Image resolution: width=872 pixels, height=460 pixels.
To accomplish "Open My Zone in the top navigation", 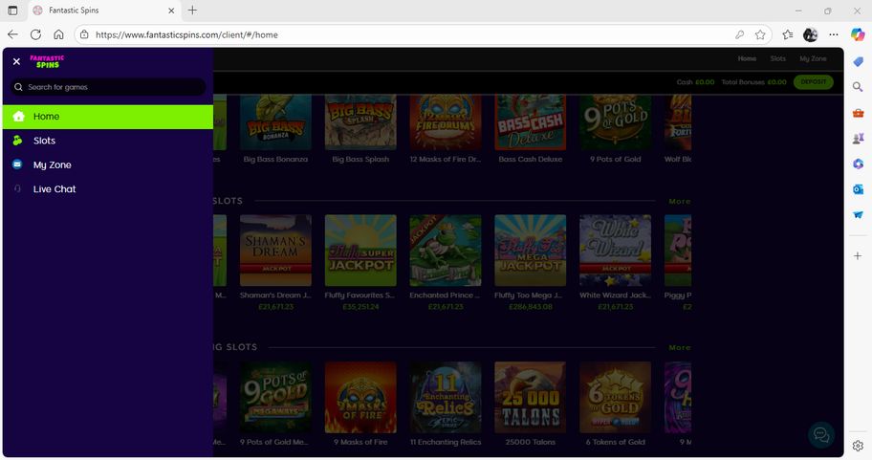I will click(x=813, y=58).
